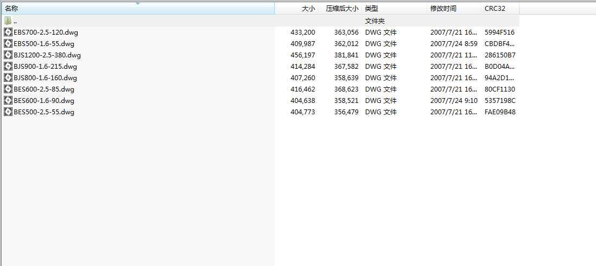Click CRC32 value beginning CBDBF4
Screen dimensions: 596x266
tap(500, 43)
